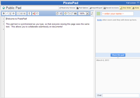Open Import/Export menu
Viewport: 140px width, 98px height.
pos(96,8)
